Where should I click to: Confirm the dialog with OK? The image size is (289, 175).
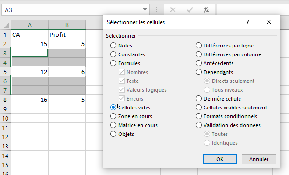coord(220,159)
